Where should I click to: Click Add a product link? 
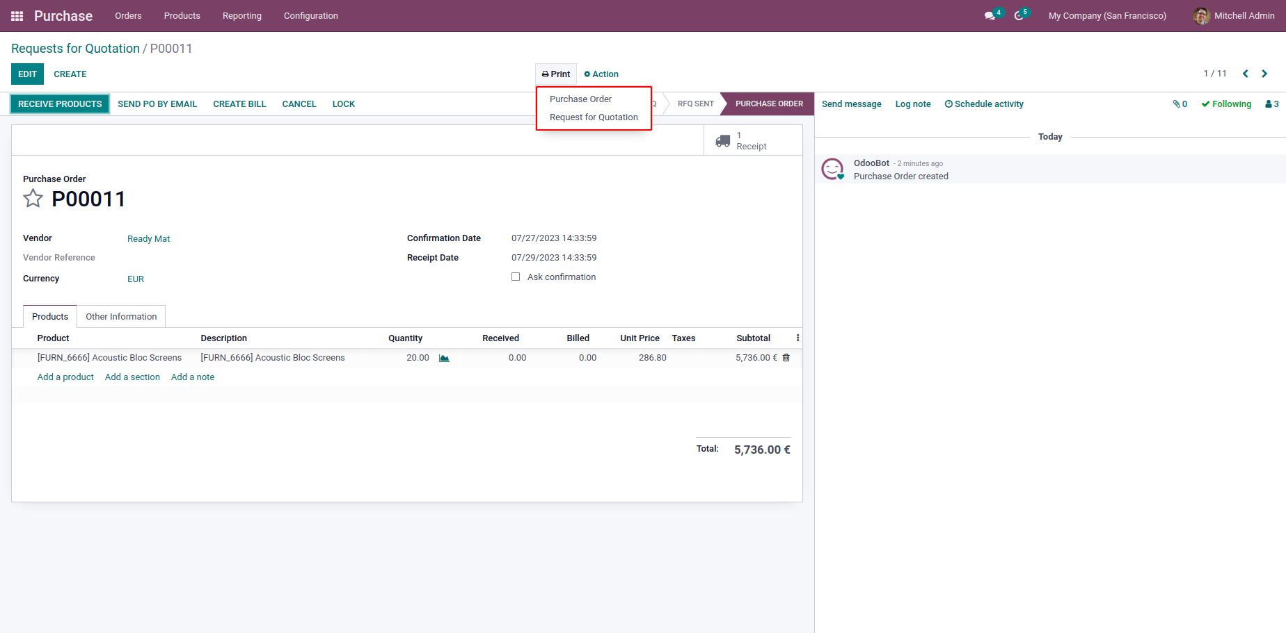65,377
